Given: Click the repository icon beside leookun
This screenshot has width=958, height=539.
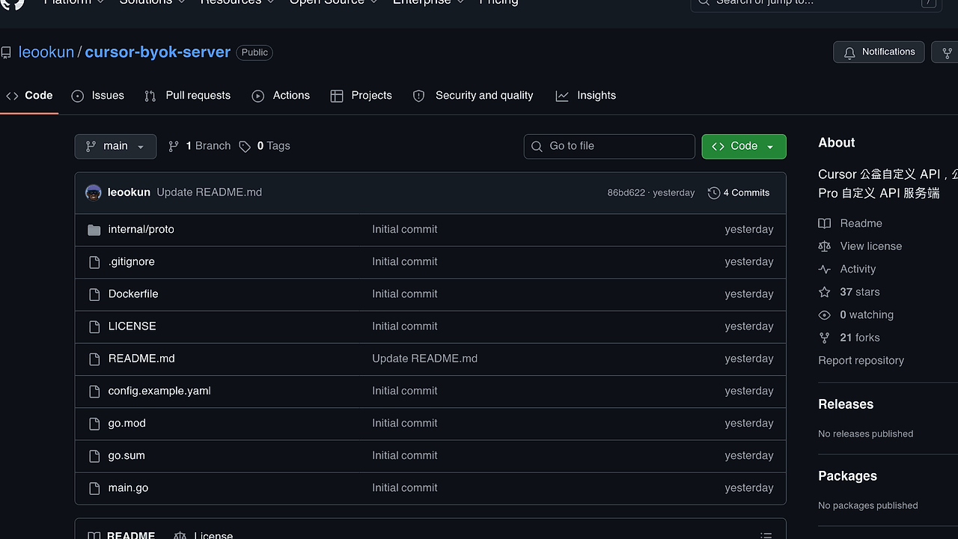Looking at the screenshot, I should click(x=6, y=52).
